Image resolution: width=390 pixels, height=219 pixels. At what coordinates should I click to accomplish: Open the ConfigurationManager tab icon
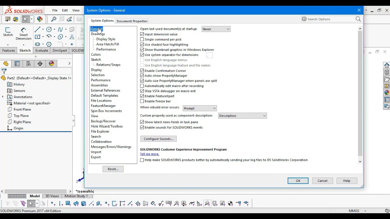point(29,64)
